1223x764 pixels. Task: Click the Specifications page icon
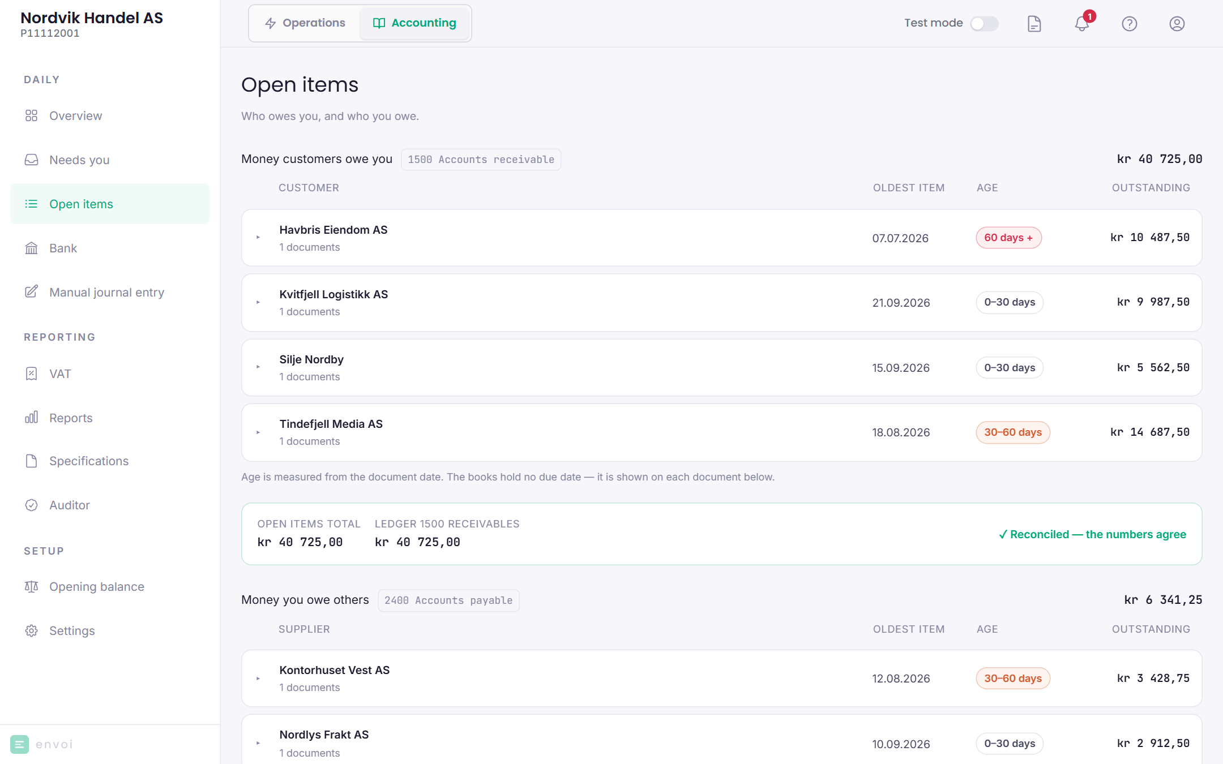coord(31,461)
